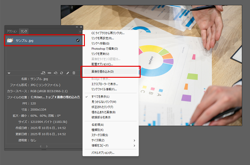The width and height of the screenshot is (250, 165).
Task: Choose 画像を埋め込み(D) from menu
Action: (102, 72)
